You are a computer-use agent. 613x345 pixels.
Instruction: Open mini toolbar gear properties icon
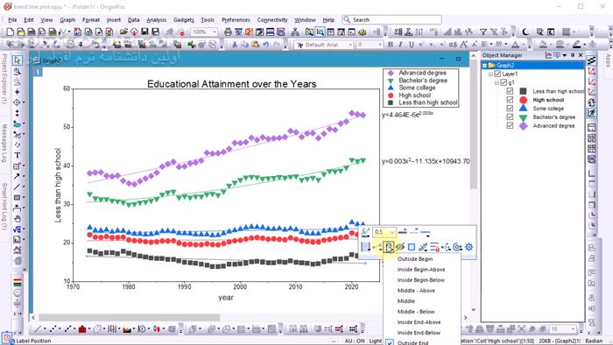tap(469, 247)
